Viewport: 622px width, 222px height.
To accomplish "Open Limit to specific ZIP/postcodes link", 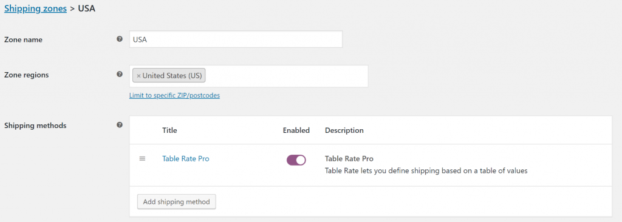I will (x=174, y=96).
